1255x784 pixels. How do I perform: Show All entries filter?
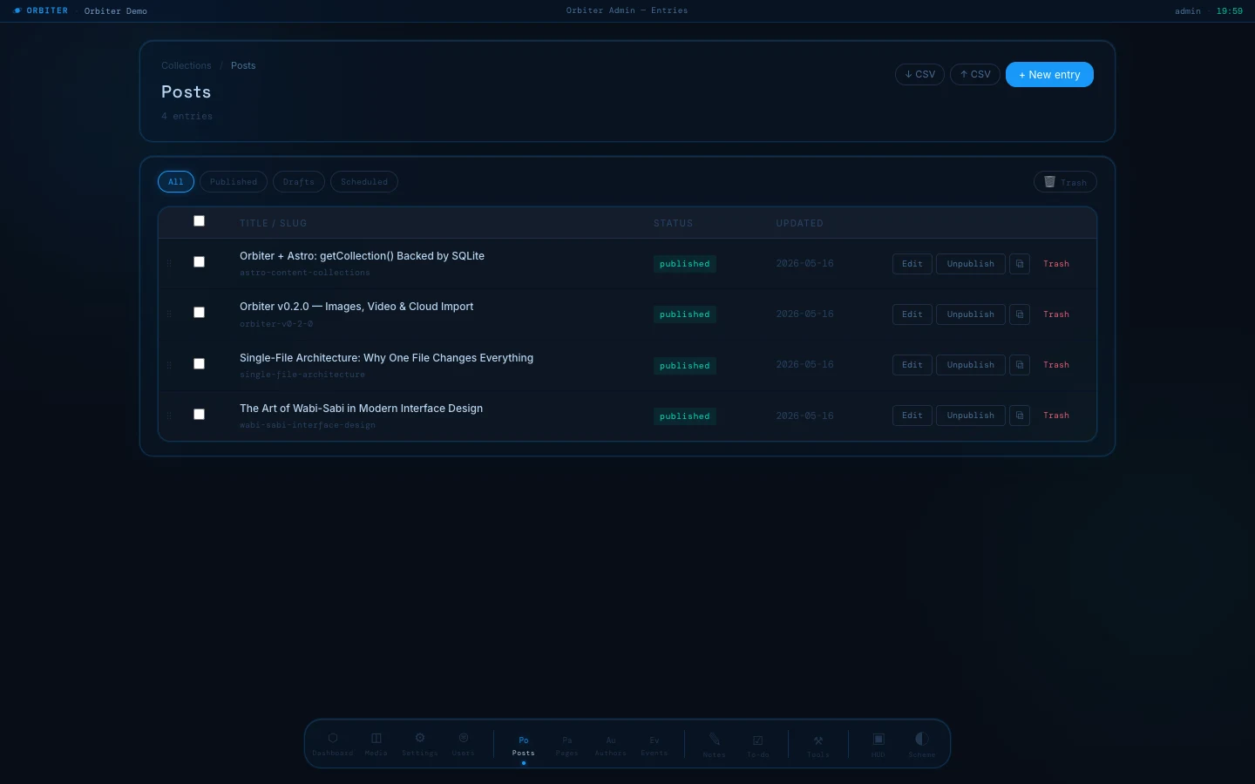click(176, 182)
